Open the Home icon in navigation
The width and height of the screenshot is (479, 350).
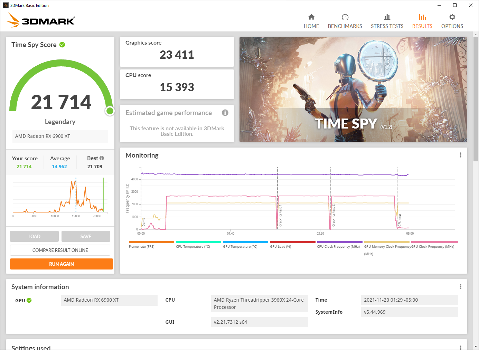coord(311,17)
